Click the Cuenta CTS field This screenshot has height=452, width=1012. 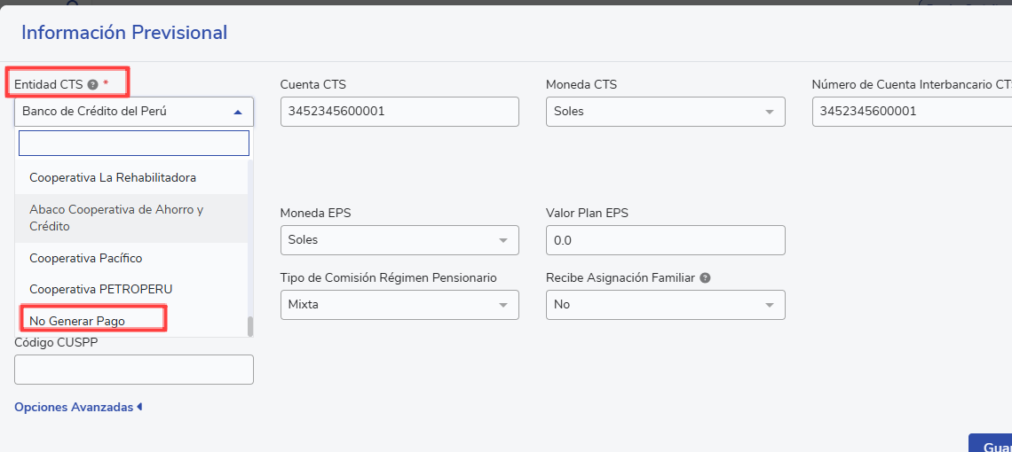tap(399, 112)
